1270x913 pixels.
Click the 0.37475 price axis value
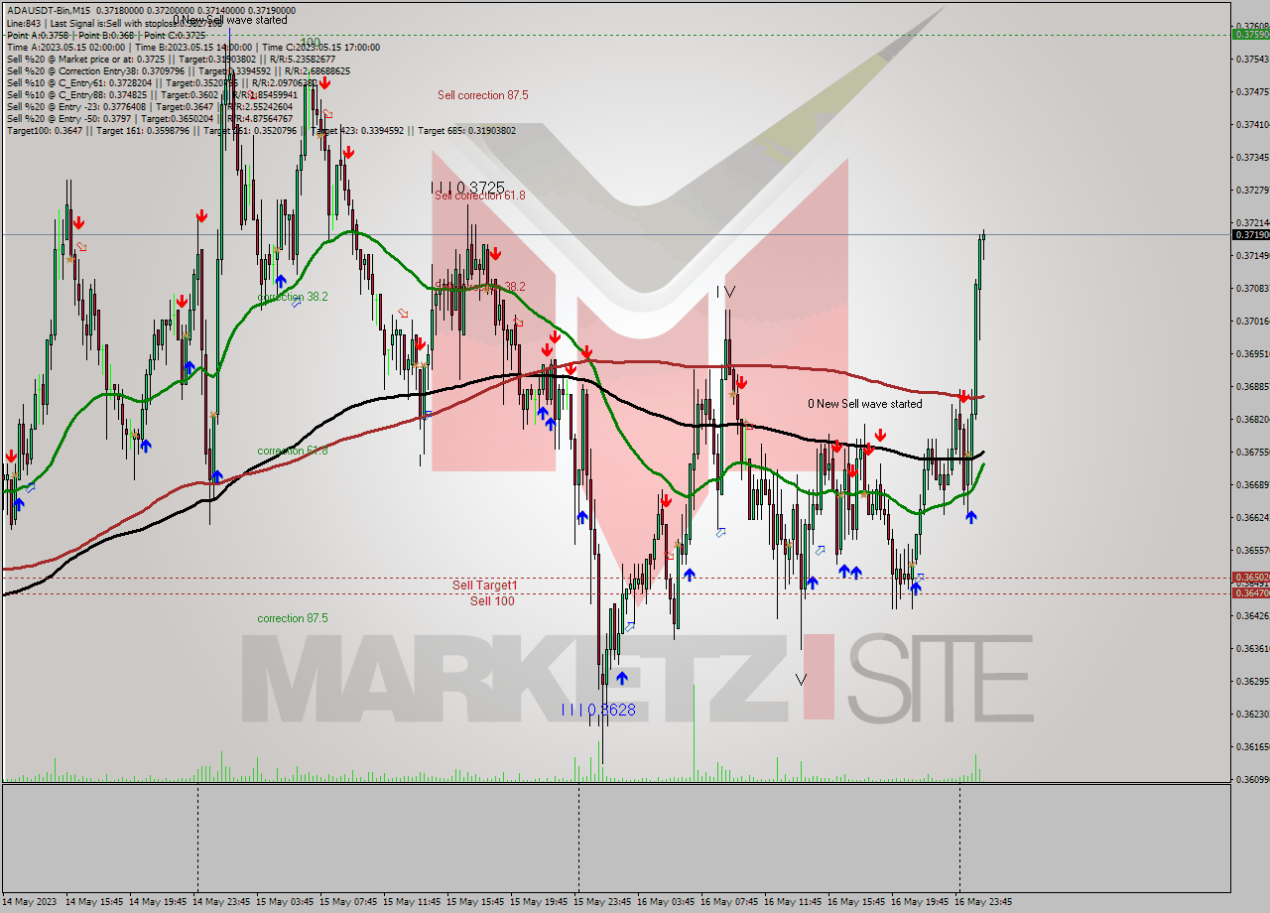pyautogui.click(x=1251, y=92)
